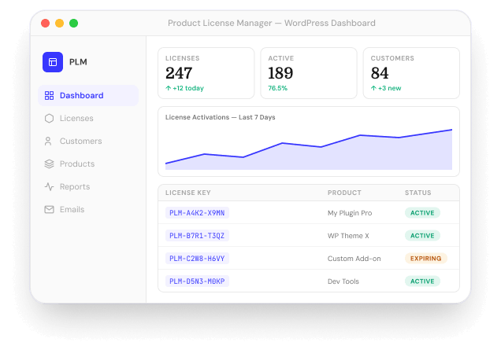The height and width of the screenshot is (353, 501).
Task: Click the Customers person icon
Action: pos(48,141)
